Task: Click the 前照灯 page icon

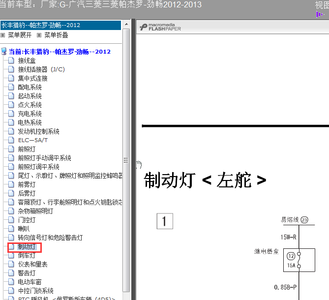Action: tap(11, 149)
